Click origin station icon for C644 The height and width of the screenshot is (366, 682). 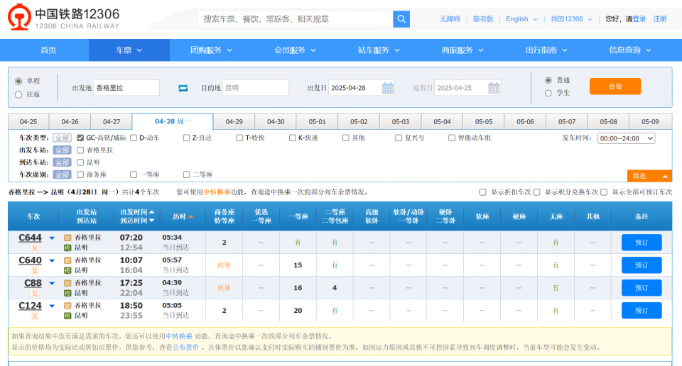67,238
